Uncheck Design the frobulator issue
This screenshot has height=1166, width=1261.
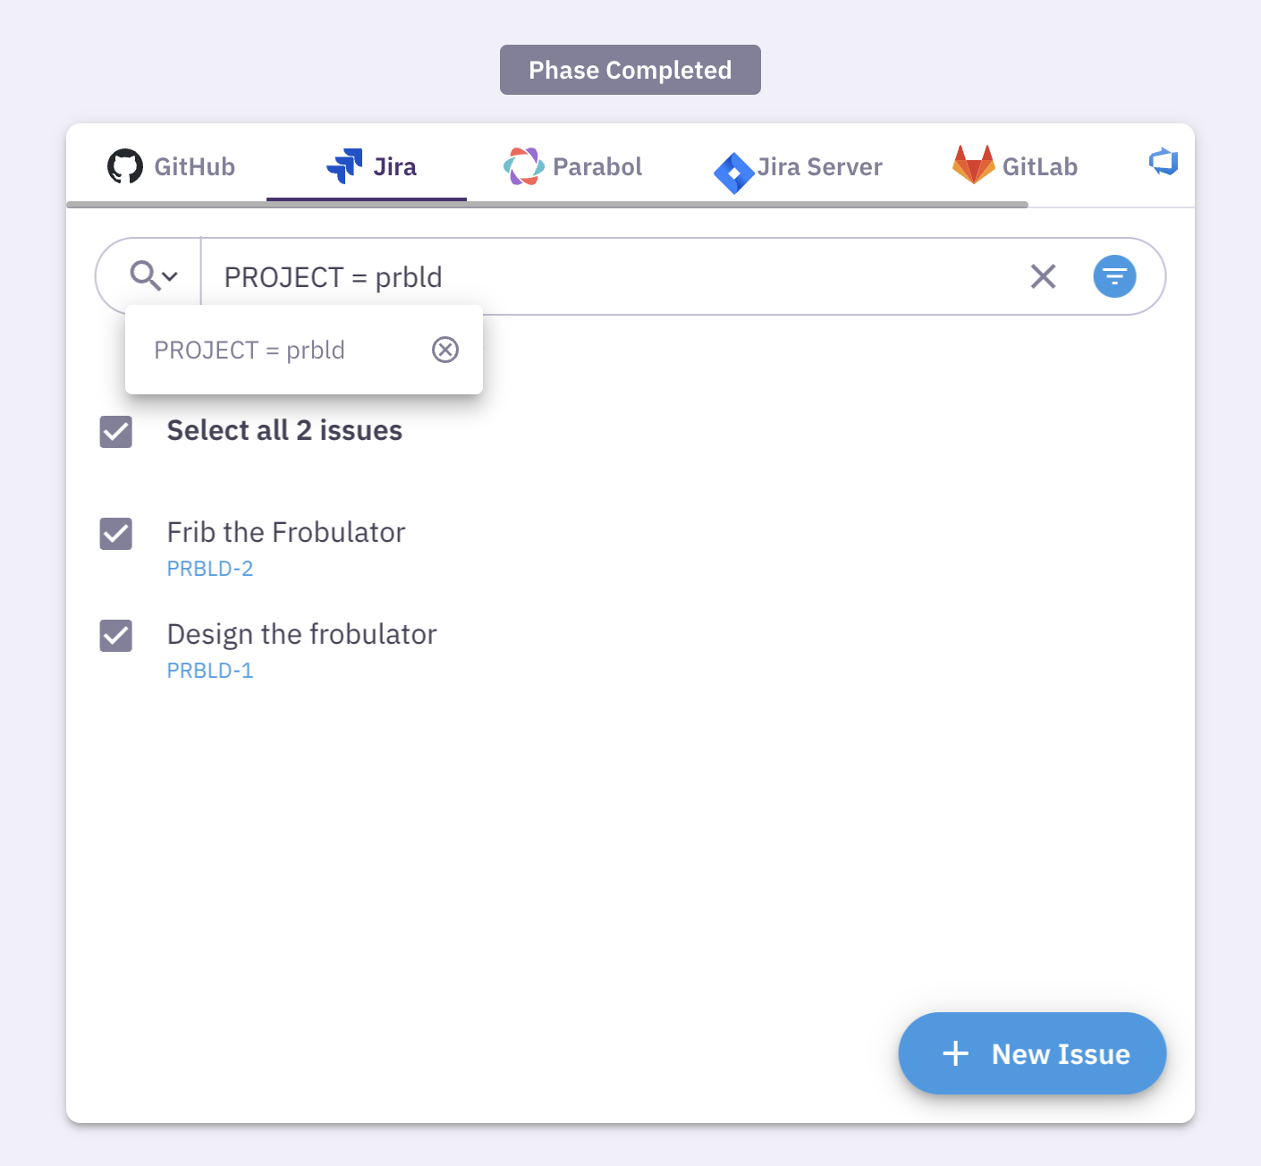[x=115, y=636]
